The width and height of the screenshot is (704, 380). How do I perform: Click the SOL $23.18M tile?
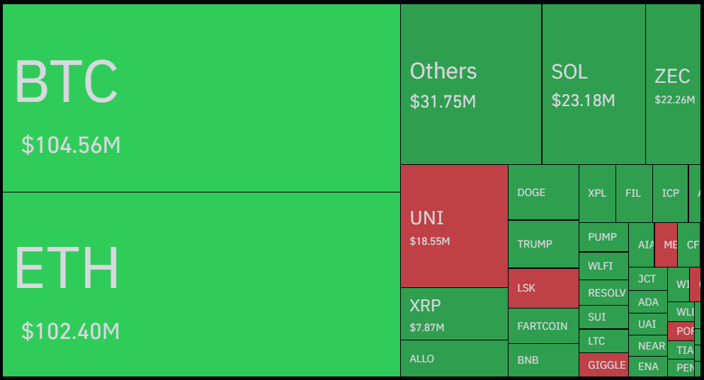[594, 84]
